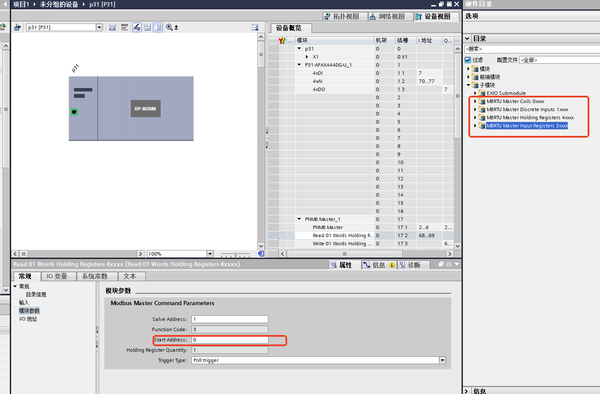600x394 pixels.
Task: Select I/O 地址 in properties navigation
Action: (28, 319)
